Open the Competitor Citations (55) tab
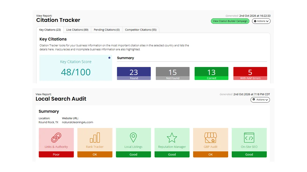307x172 pixels. [141, 30]
